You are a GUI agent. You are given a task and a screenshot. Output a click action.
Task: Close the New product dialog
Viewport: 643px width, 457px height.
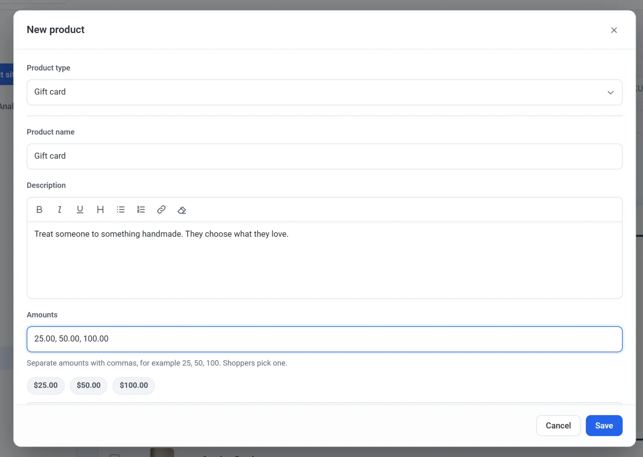pos(614,30)
